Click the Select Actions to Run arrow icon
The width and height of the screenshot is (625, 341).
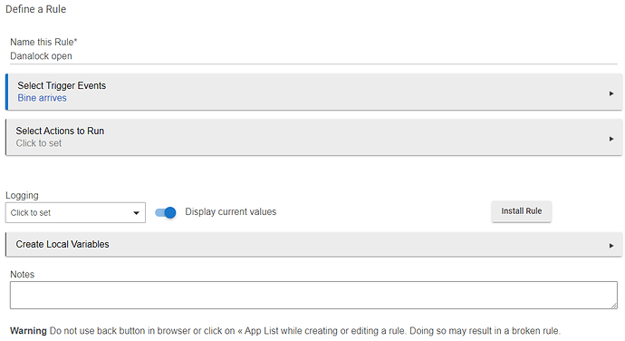[x=611, y=139]
